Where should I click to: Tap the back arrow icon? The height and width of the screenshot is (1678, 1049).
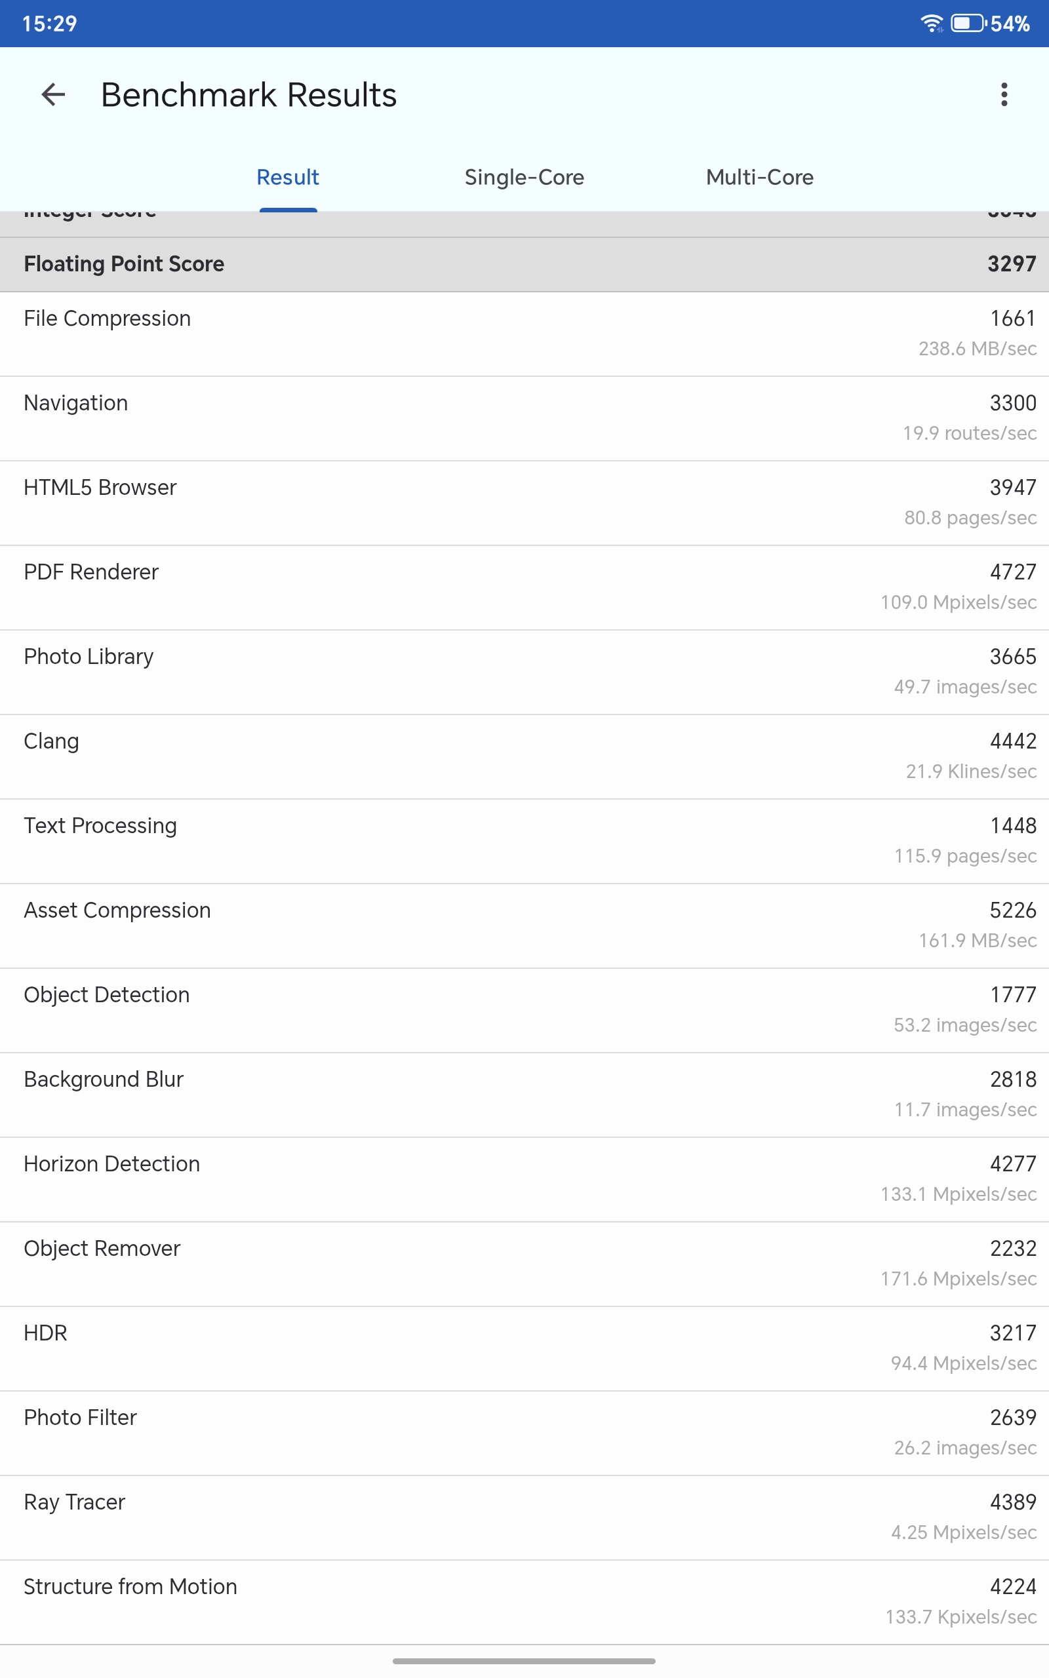pyautogui.click(x=52, y=94)
